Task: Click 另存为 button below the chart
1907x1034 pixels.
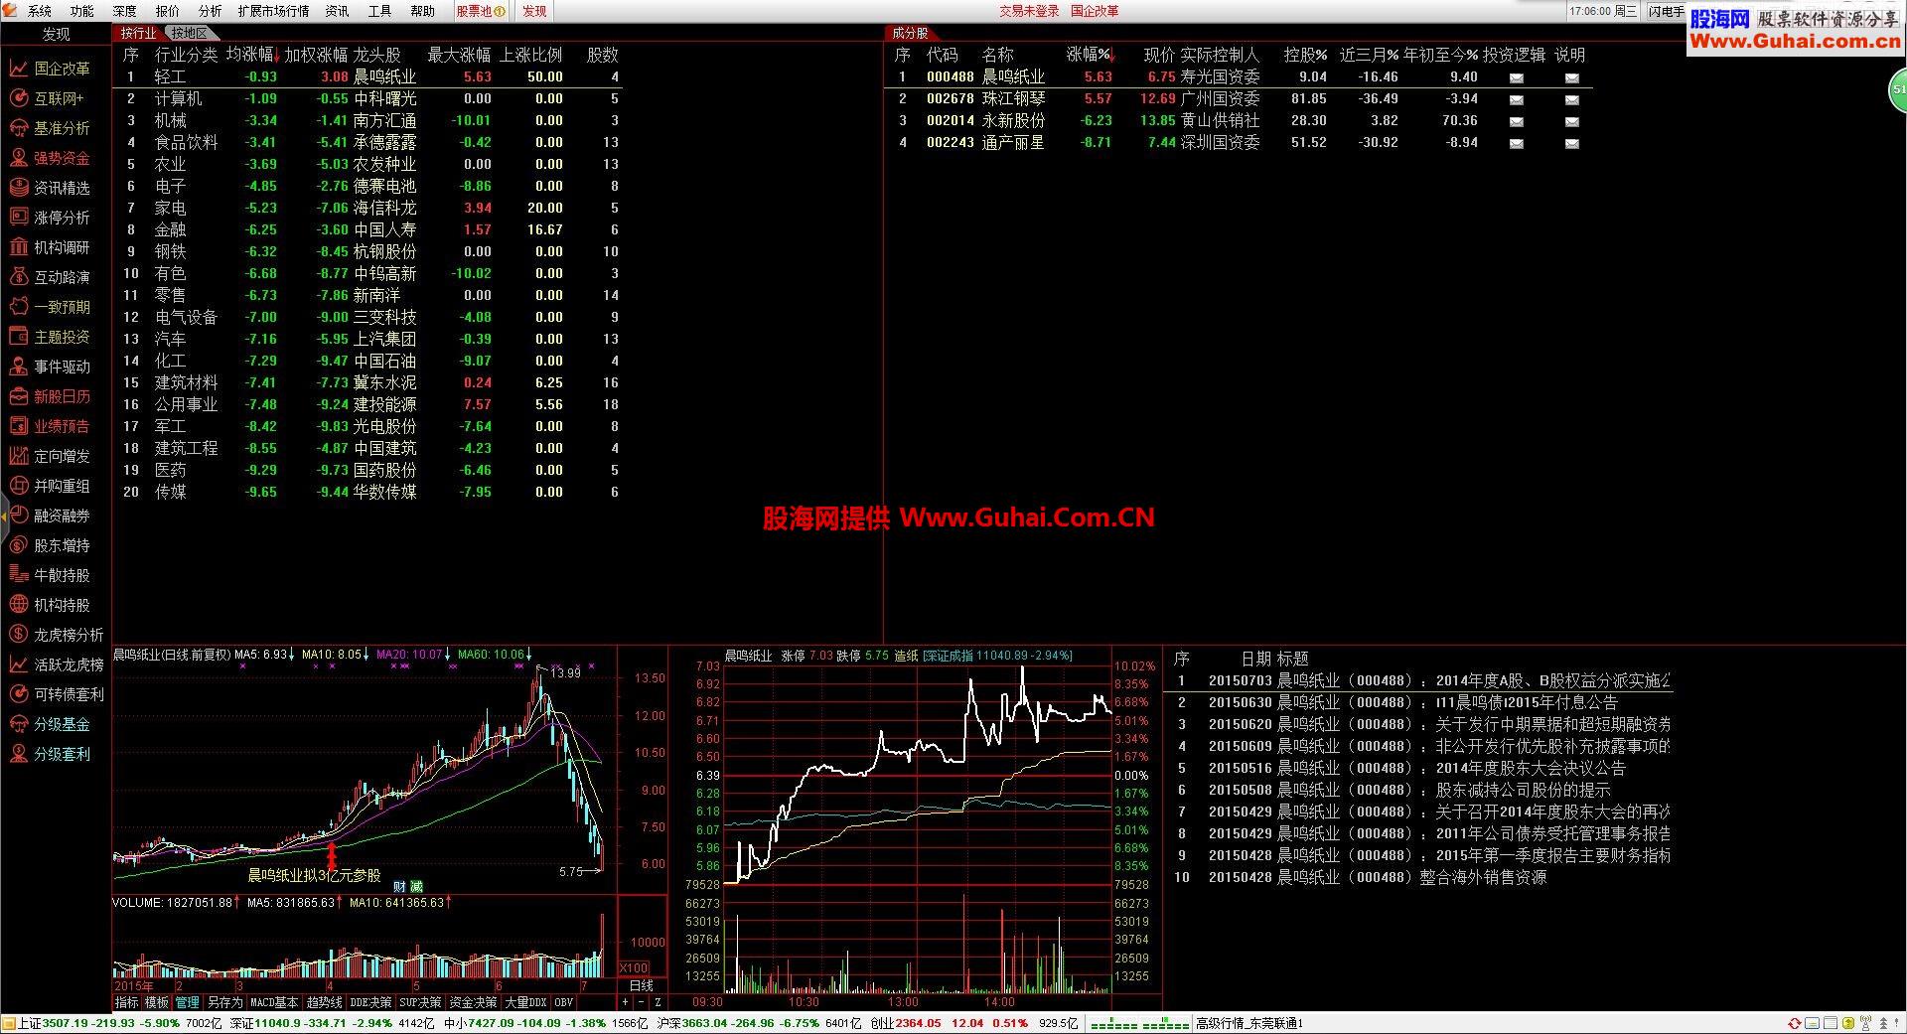Action: tap(224, 1002)
